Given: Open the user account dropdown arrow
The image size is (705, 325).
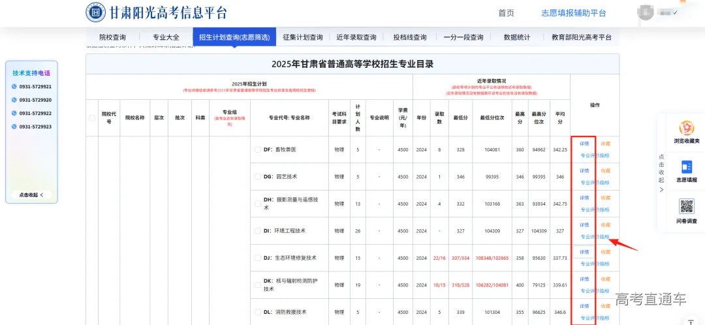Looking at the screenshot, I should click(675, 12).
